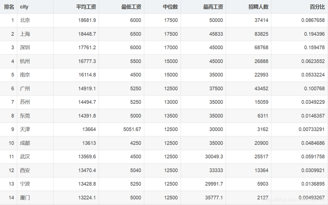Click rank number 14
328x205 pixels.
[11, 198]
